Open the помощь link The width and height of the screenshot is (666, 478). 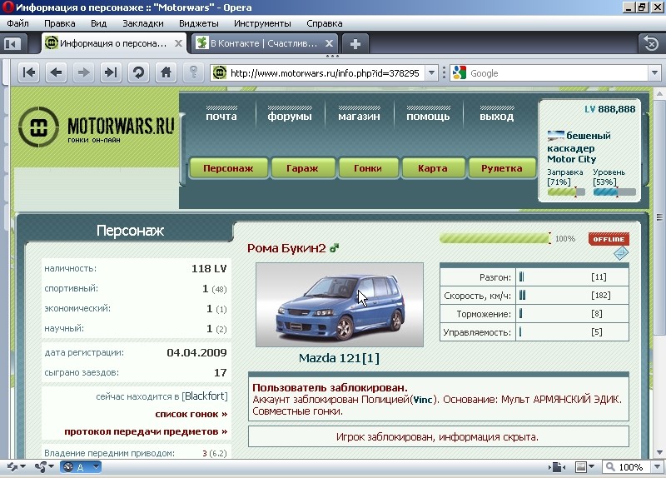428,116
